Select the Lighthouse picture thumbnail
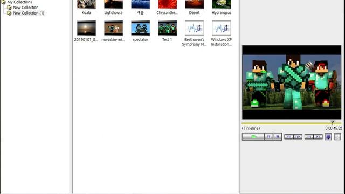Image resolution: width=345 pixels, height=194 pixels. coord(113,4)
